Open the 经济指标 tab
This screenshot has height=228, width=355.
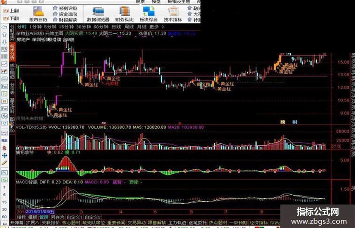pos(258,222)
